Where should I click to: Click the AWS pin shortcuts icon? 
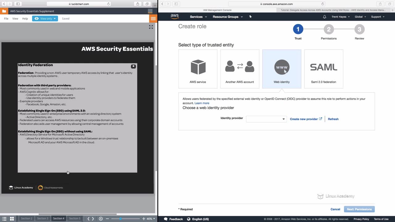point(250,17)
